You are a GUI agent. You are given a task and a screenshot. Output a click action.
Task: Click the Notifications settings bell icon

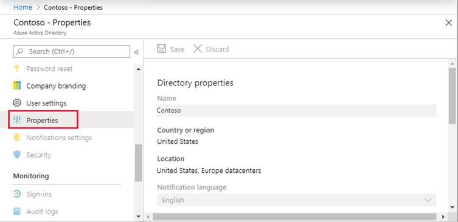coord(17,137)
